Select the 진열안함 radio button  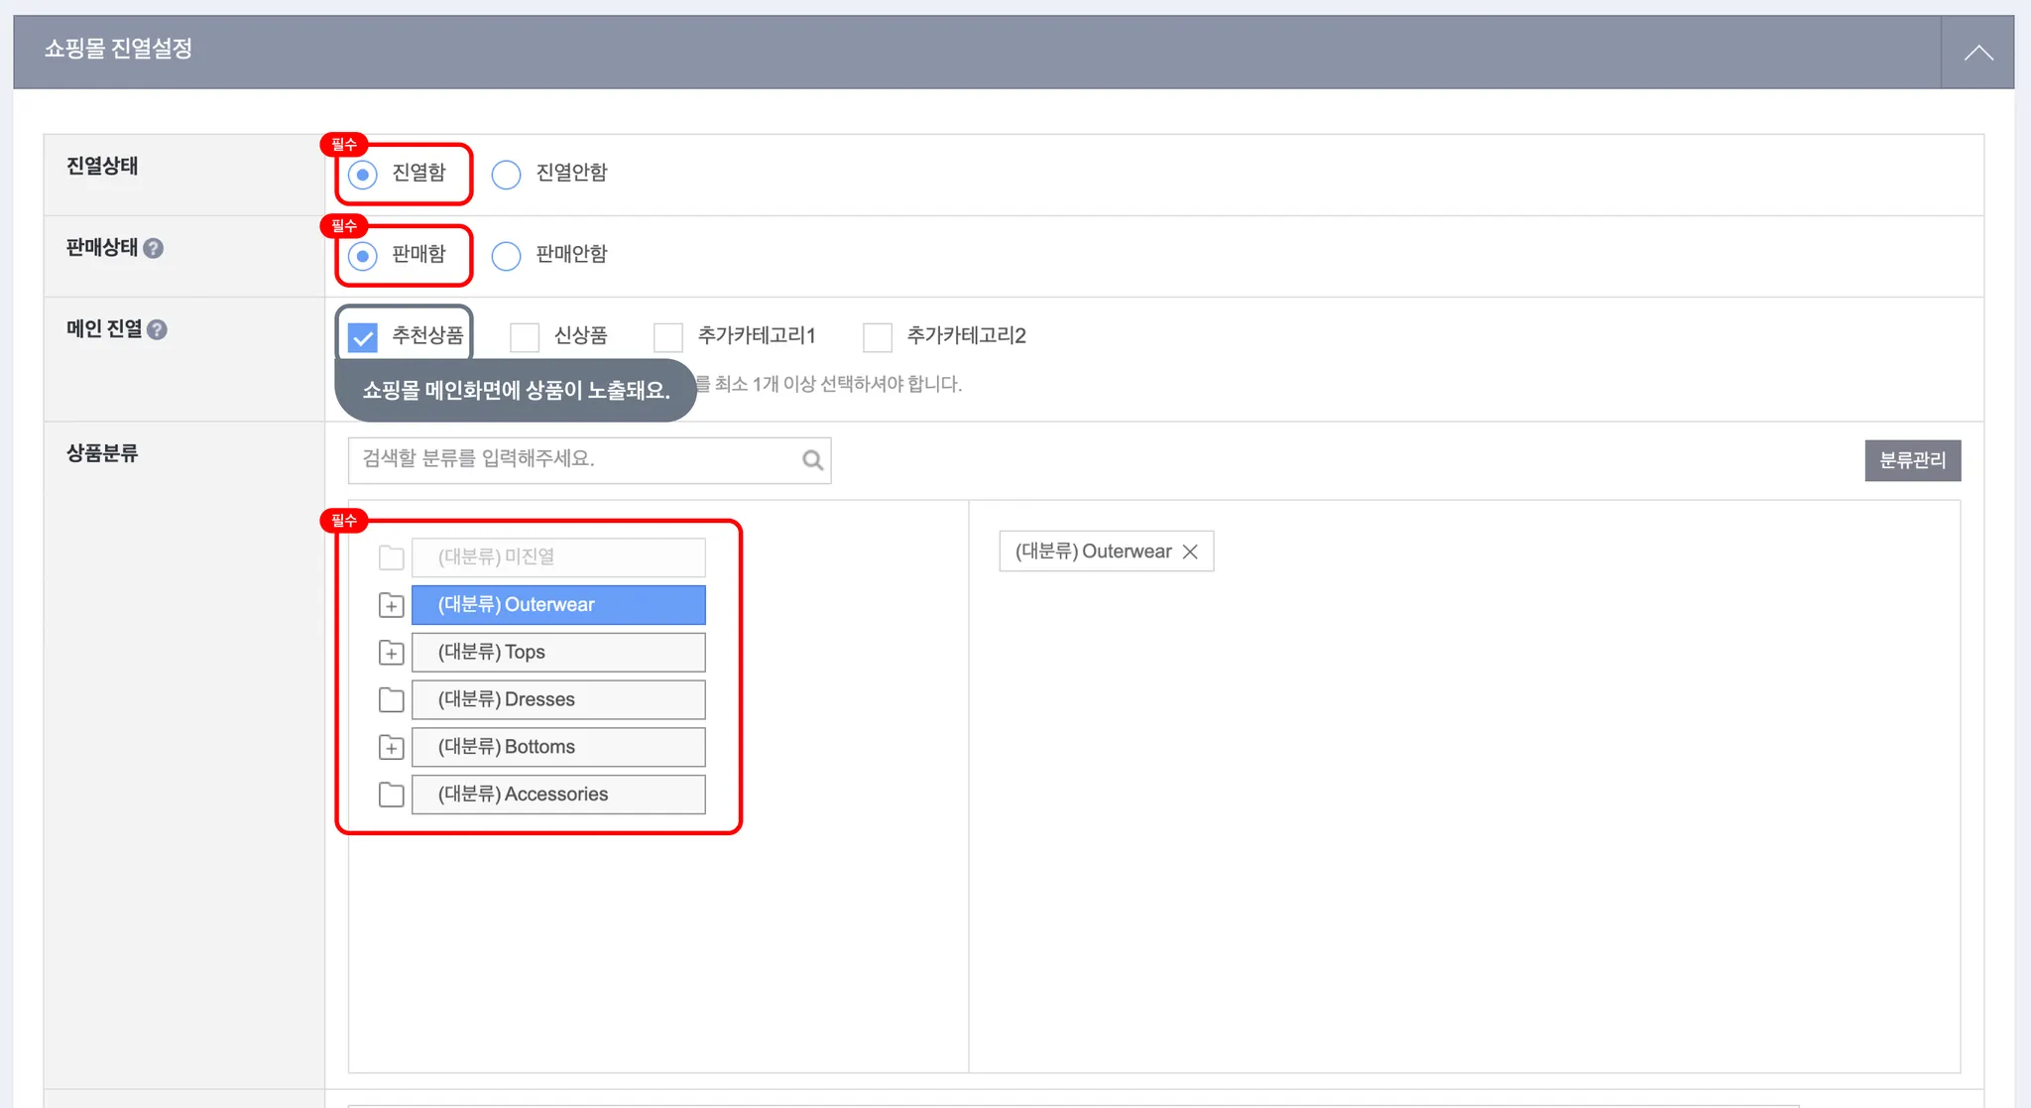(x=506, y=175)
